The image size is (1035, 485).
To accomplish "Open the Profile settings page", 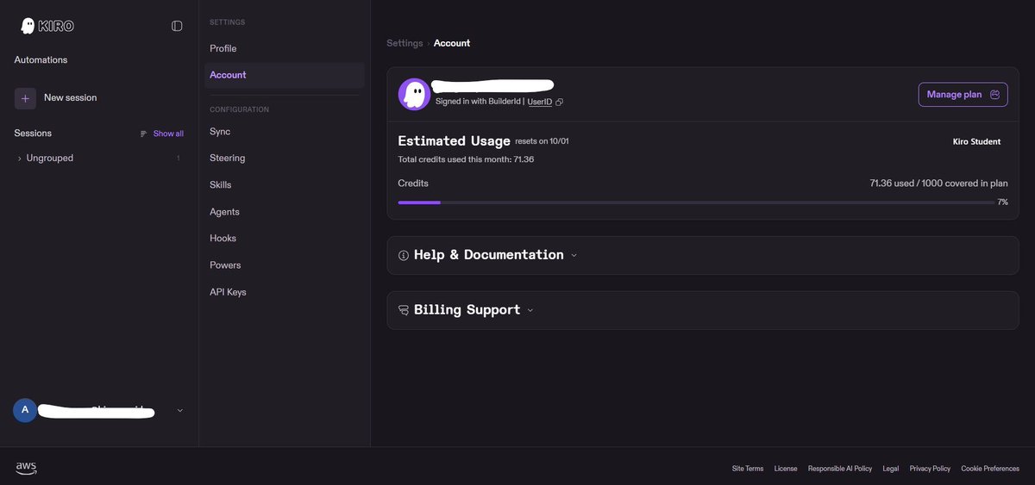I will tap(223, 48).
